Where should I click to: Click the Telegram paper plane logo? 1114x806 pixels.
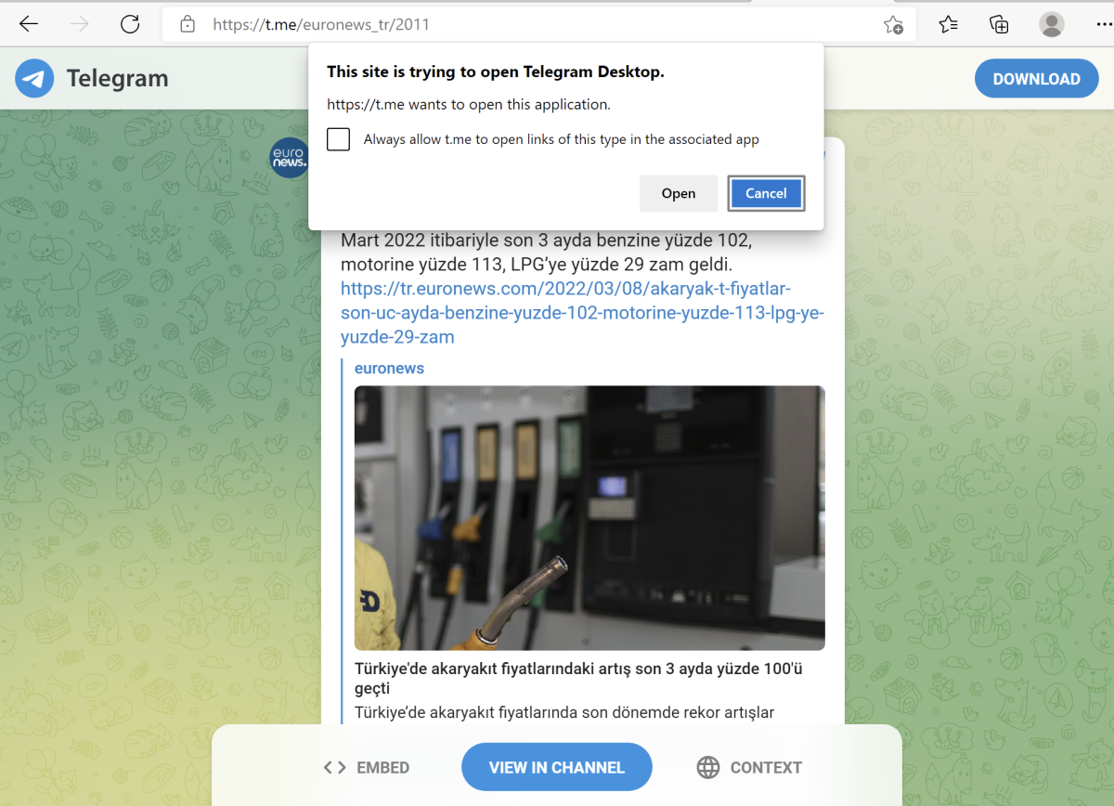[34, 79]
